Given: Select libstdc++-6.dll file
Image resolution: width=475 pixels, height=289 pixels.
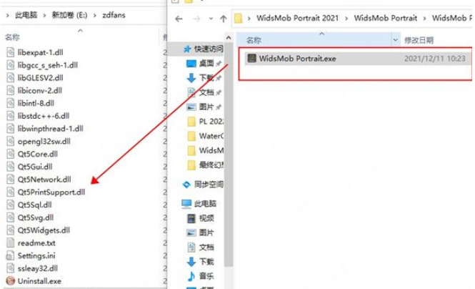Looking at the screenshot, I should 44,116.
